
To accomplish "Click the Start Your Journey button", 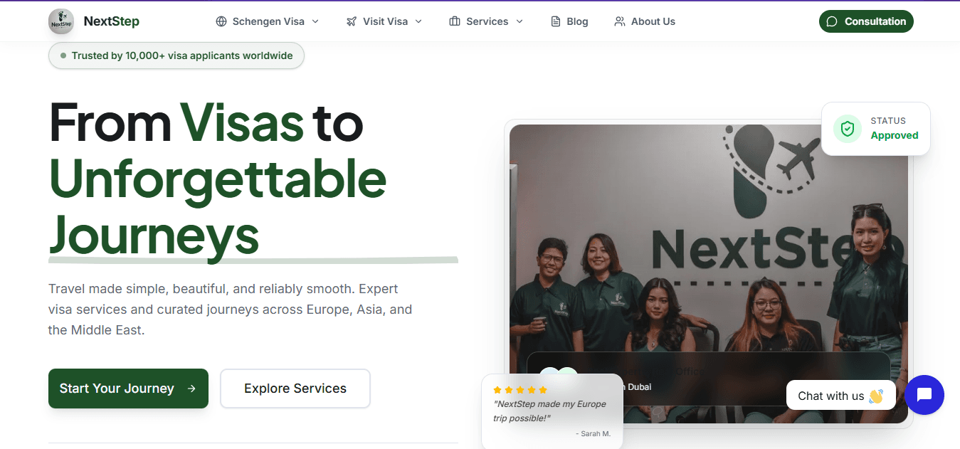I will 128,389.
